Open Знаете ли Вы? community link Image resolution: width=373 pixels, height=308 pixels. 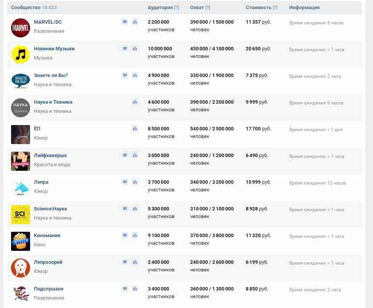click(x=51, y=75)
